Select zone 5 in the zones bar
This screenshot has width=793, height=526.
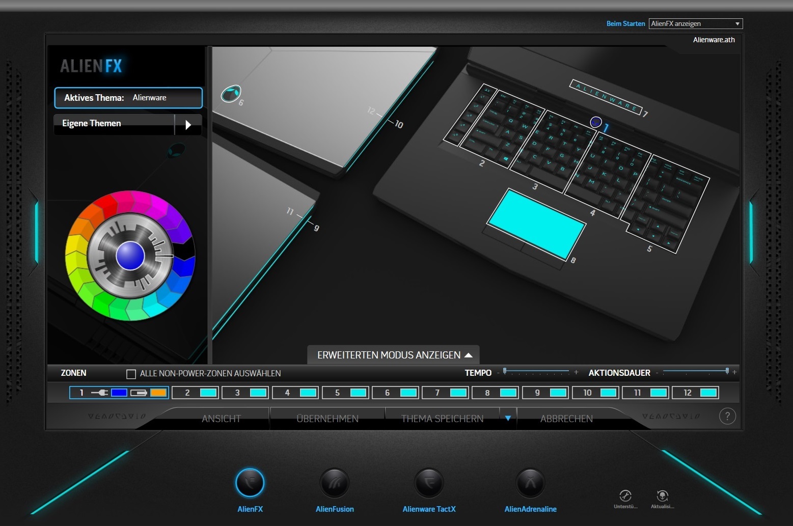point(345,393)
